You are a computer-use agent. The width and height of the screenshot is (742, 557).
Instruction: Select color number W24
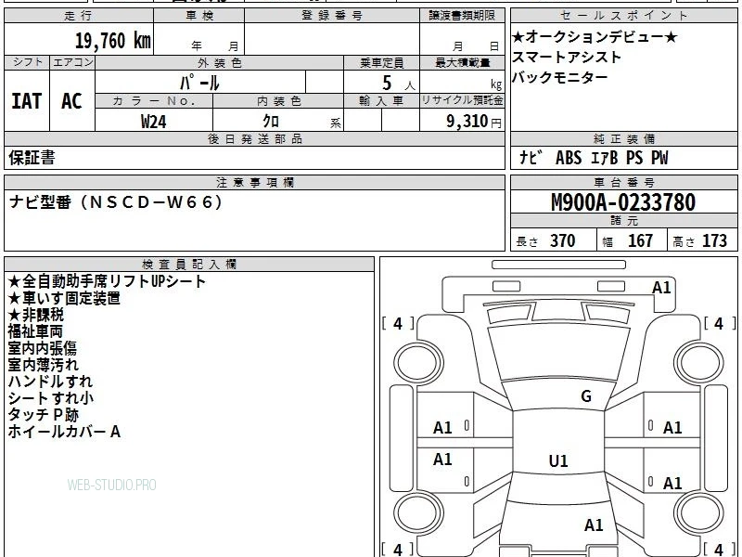(154, 122)
